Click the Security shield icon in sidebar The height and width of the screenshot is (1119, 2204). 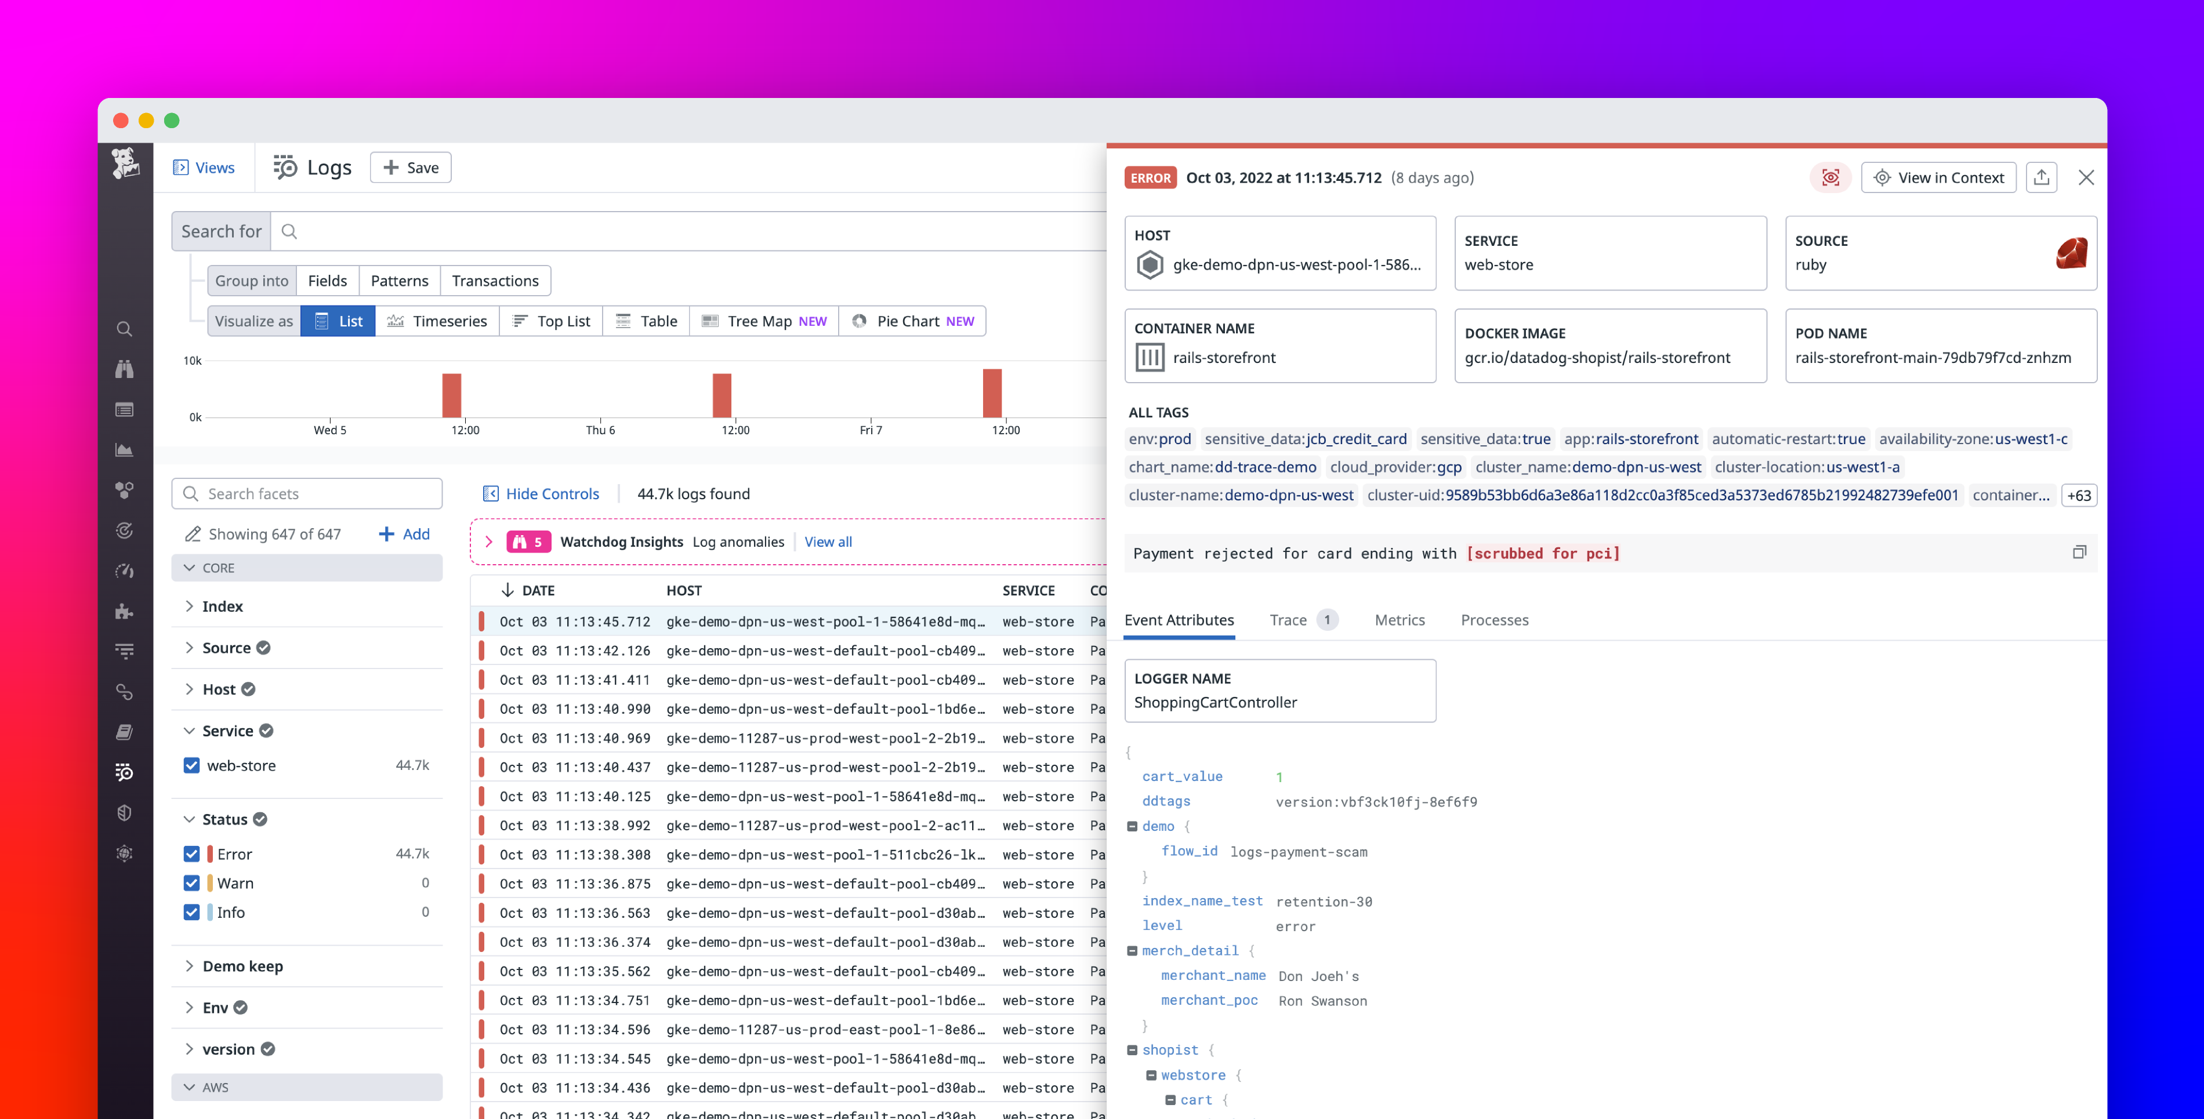pyautogui.click(x=125, y=812)
